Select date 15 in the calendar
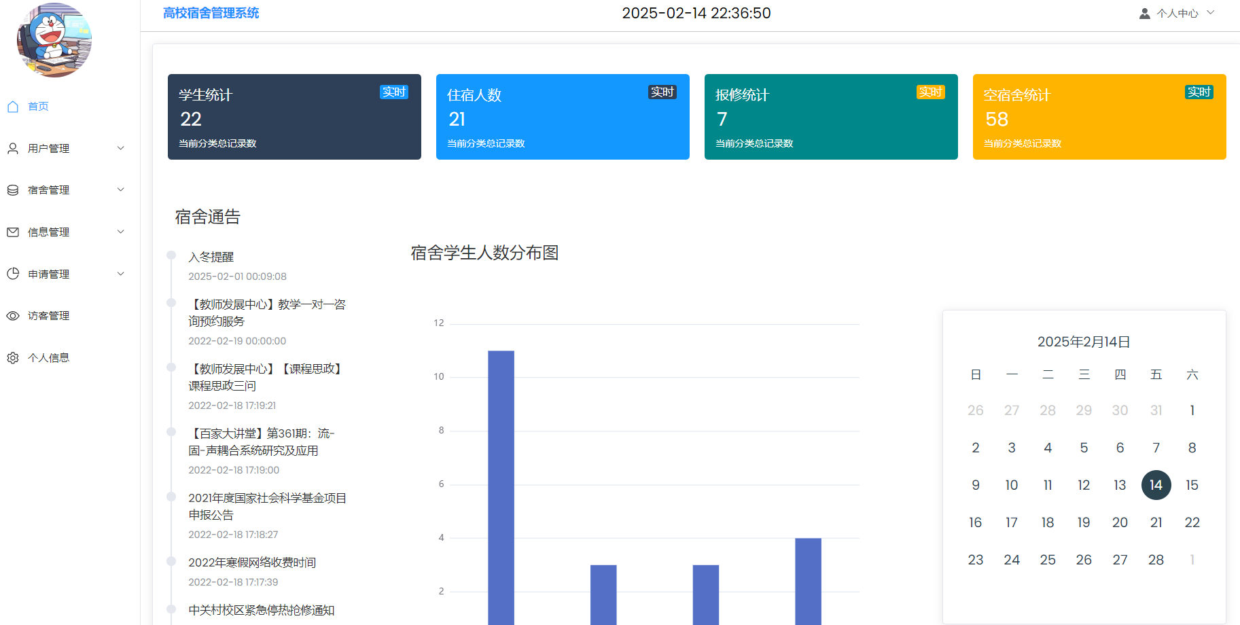1240x625 pixels. pos(1192,485)
